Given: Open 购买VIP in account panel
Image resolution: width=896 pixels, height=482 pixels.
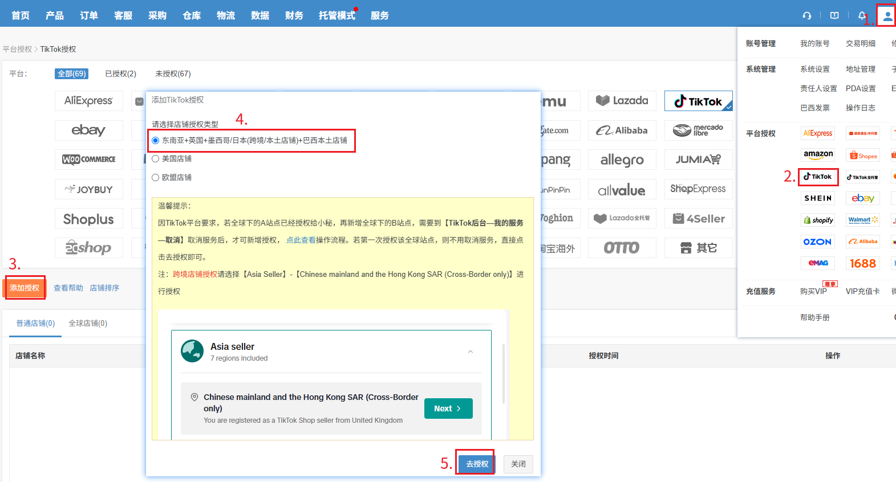Looking at the screenshot, I should point(813,291).
